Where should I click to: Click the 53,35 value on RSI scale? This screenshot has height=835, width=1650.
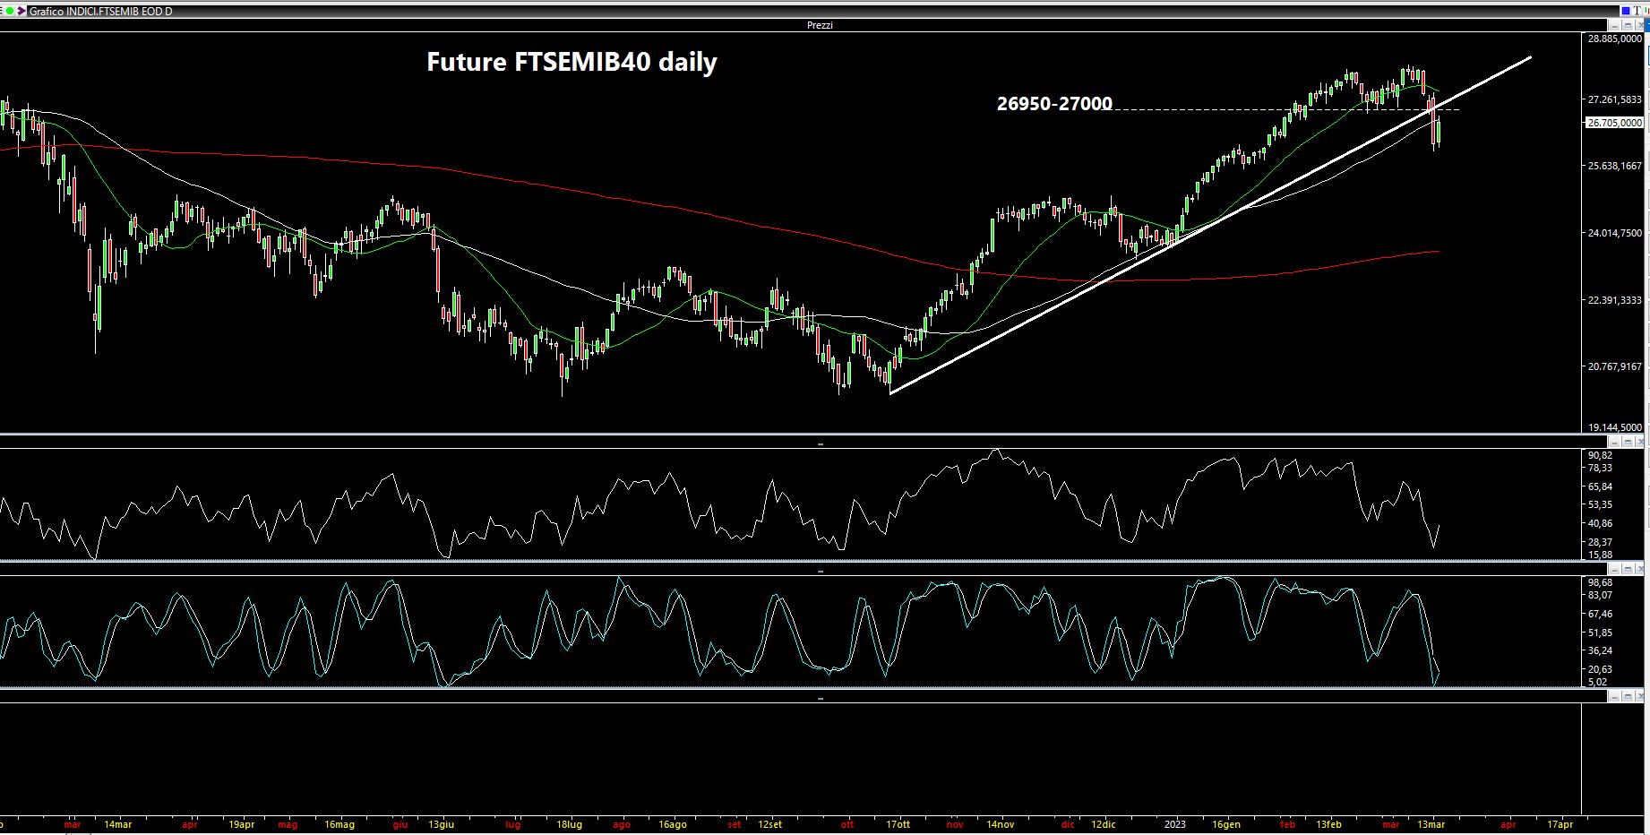click(1600, 505)
